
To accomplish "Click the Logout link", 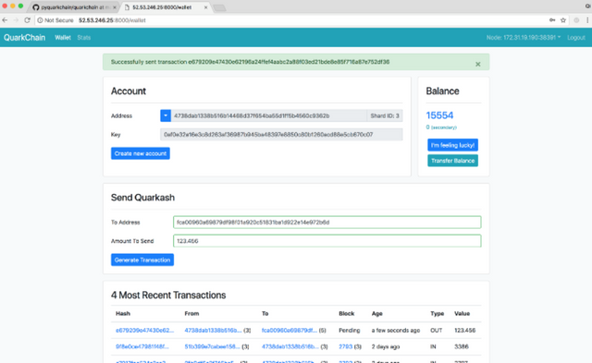I will (576, 37).
